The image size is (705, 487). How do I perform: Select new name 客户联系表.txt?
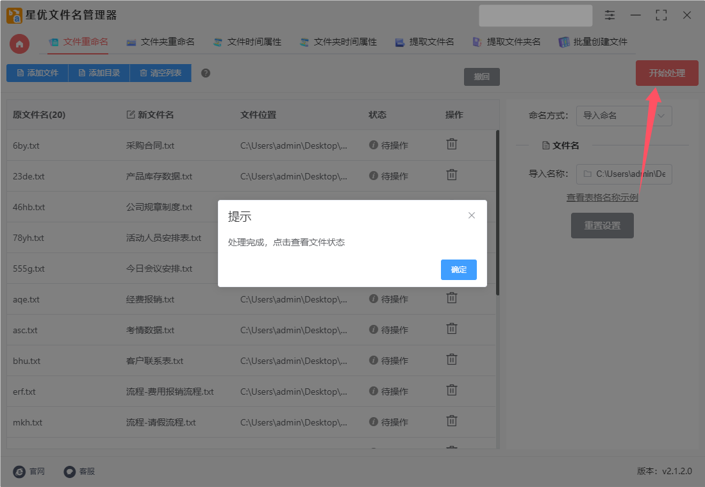[x=154, y=361]
